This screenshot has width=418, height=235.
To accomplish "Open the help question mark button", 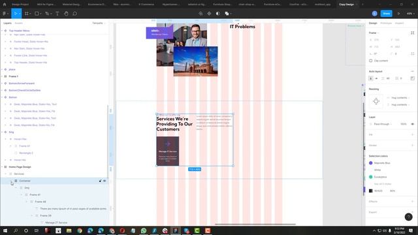I will point(408,217).
